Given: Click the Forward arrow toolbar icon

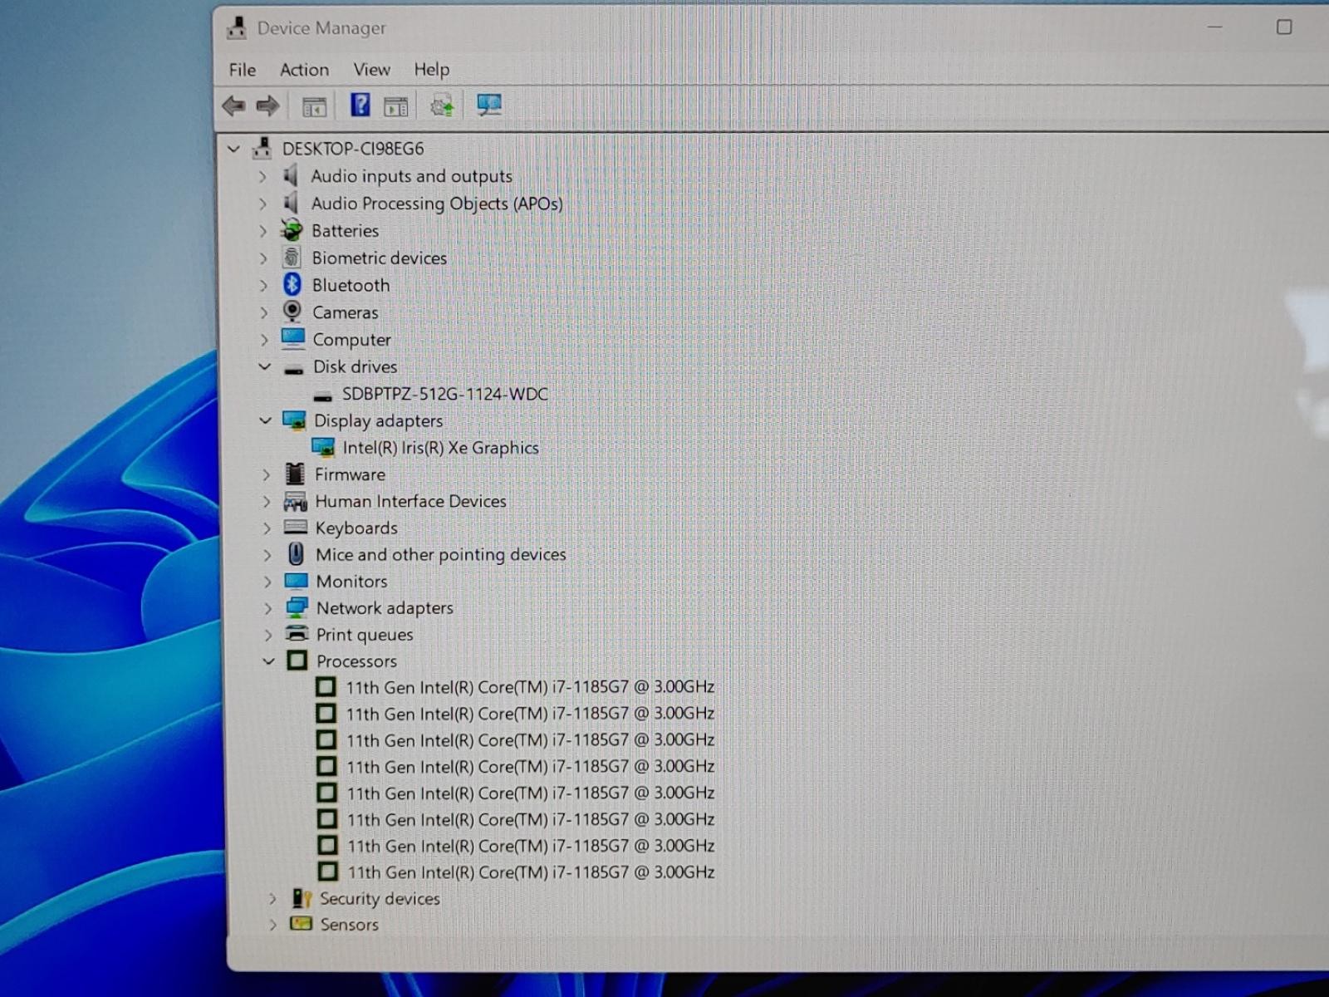Looking at the screenshot, I should point(267,106).
